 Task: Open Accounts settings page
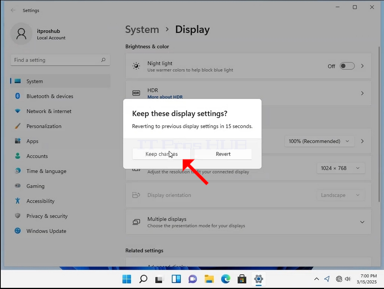pos(60,156)
